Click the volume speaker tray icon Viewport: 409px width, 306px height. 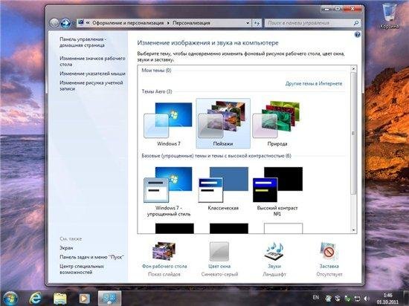(x=367, y=299)
